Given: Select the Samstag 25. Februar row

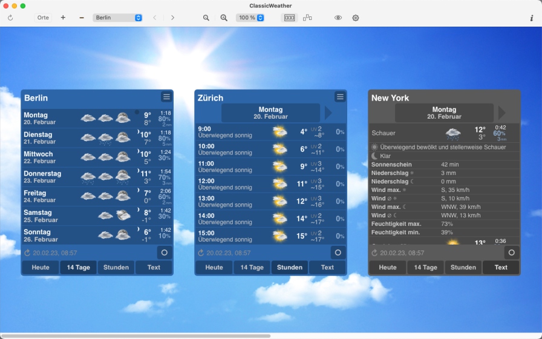Looking at the screenshot, I should (97, 216).
